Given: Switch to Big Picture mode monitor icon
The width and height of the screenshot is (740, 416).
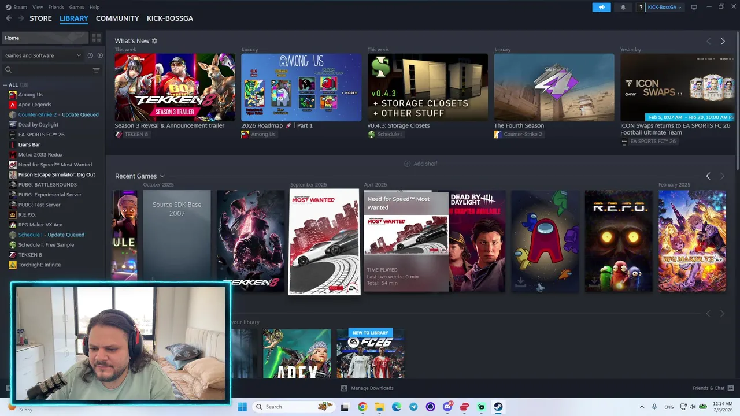Looking at the screenshot, I should coord(694,7).
